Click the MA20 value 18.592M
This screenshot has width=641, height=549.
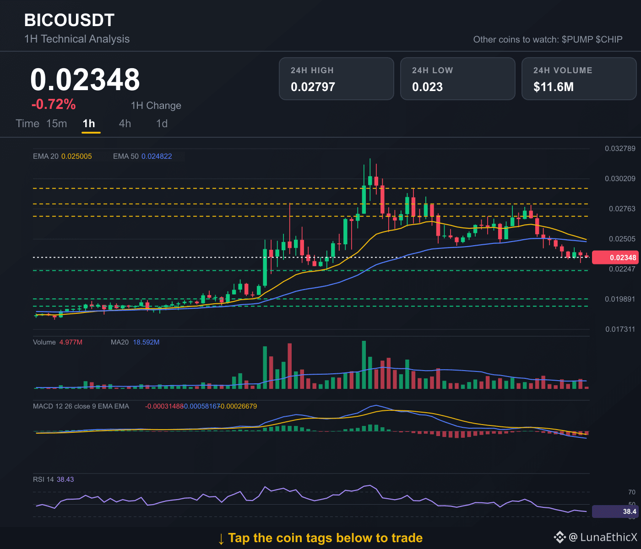pyautogui.click(x=146, y=342)
